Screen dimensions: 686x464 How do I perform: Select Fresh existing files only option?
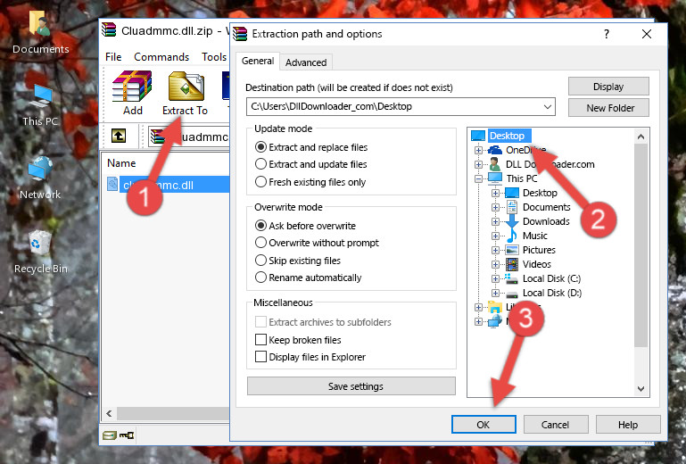(310, 182)
